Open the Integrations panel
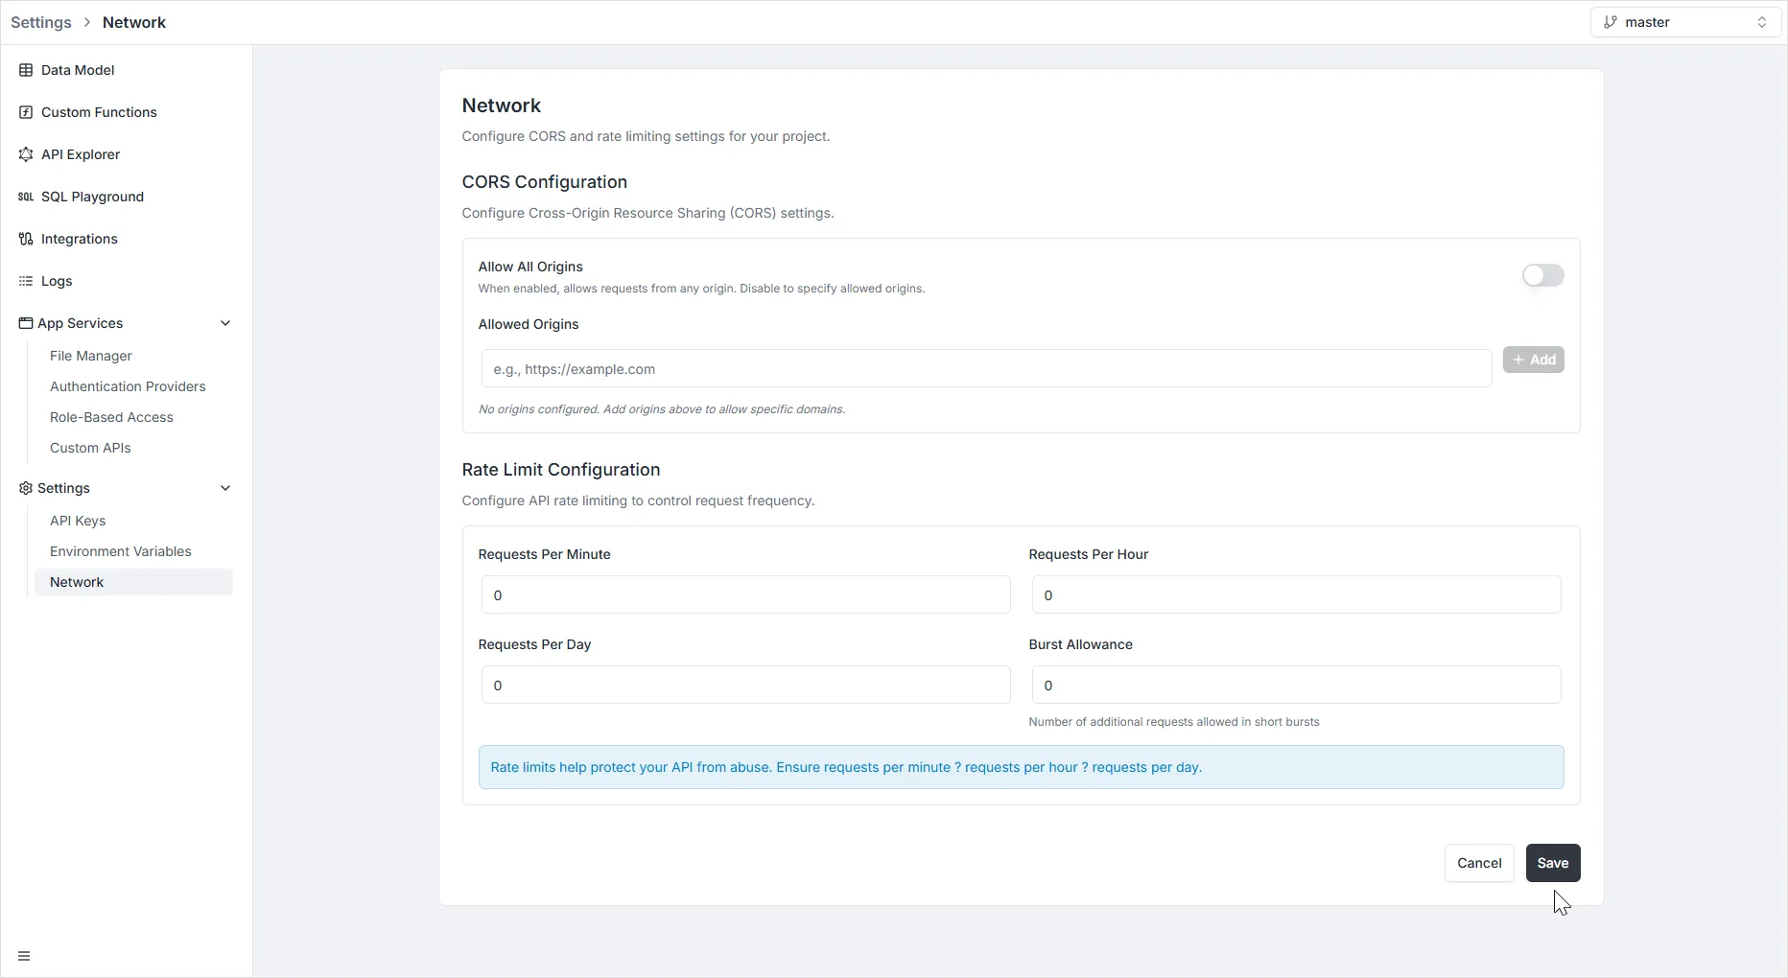 click(x=79, y=239)
